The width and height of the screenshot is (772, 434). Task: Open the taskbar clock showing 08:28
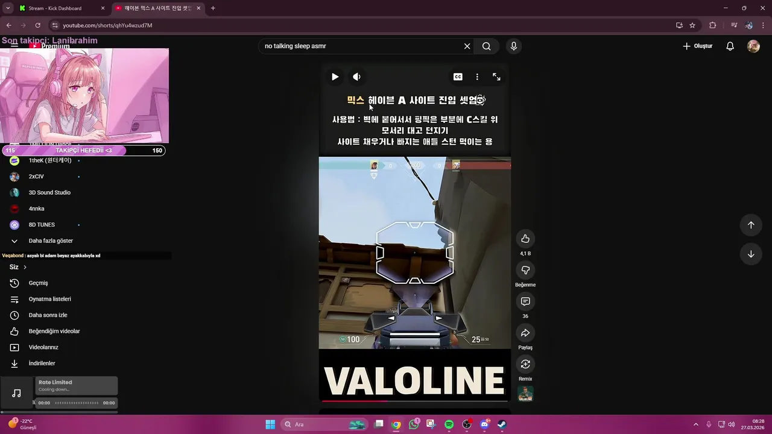(x=753, y=424)
